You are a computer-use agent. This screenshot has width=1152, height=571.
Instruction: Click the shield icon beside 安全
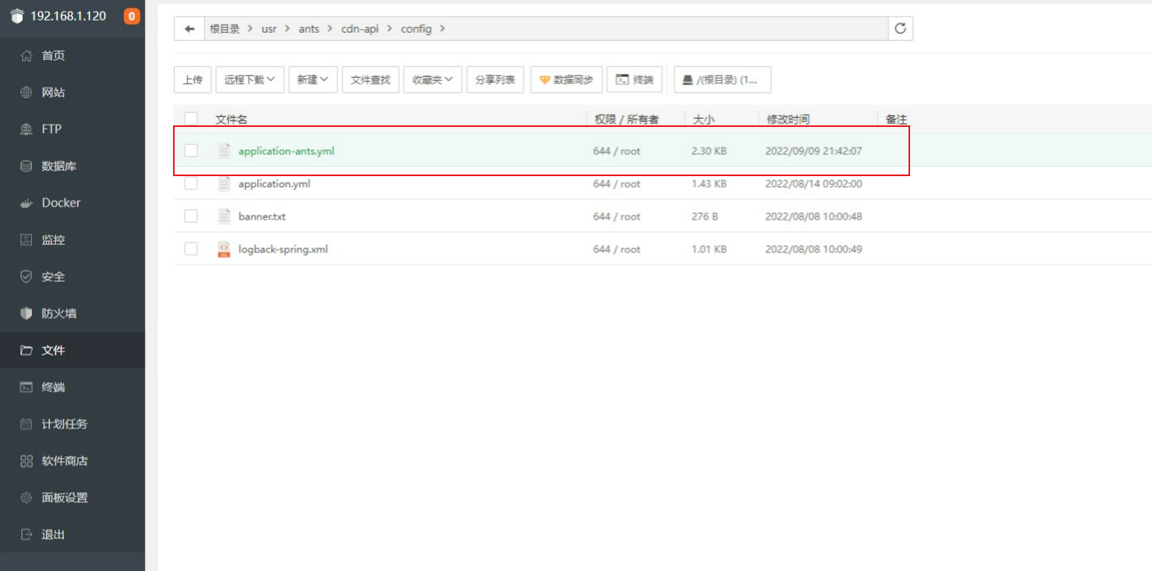pyautogui.click(x=26, y=277)
